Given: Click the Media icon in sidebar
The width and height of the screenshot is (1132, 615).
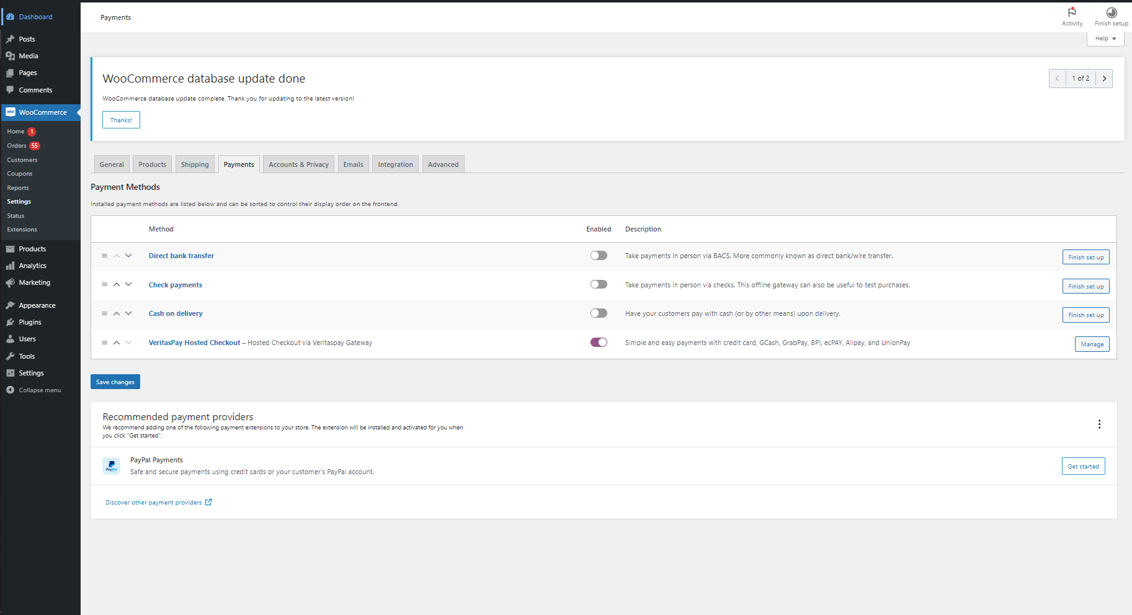Looking at the screenshot, I should coord(10,56).
